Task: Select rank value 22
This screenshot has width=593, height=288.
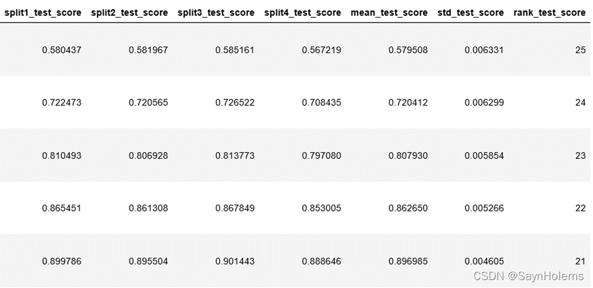Action: 581,208
